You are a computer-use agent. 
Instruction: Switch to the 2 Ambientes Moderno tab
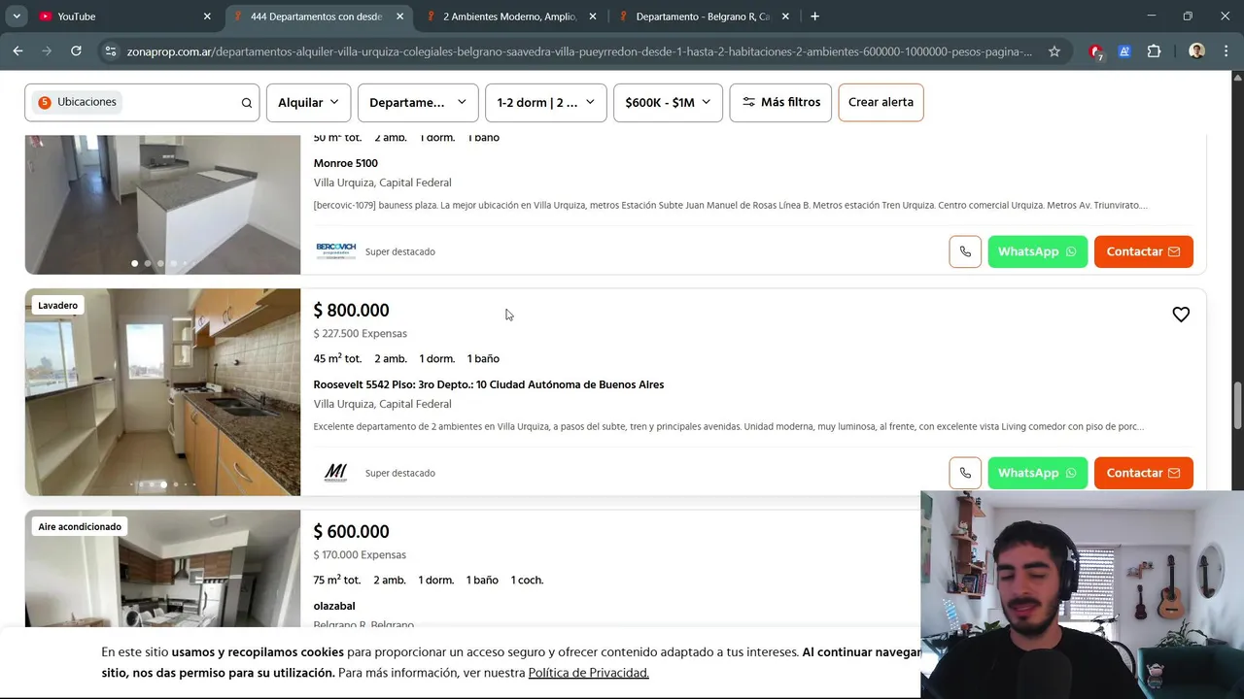pyautogui.click(x=510, y=17)
